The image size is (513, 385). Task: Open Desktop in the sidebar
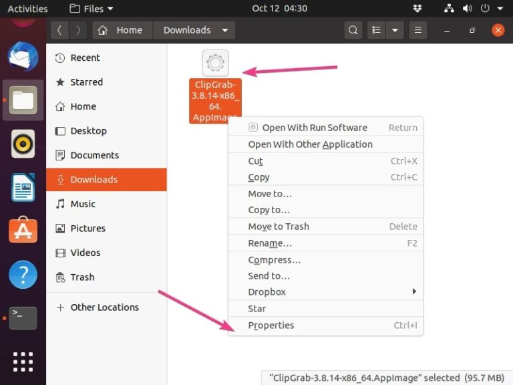click(x=106, y=131)
